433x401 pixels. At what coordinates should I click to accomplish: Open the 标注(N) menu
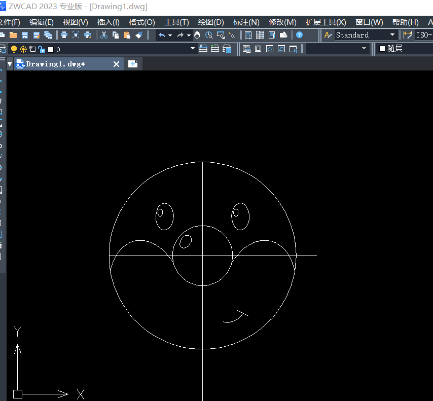click(246, 22)
